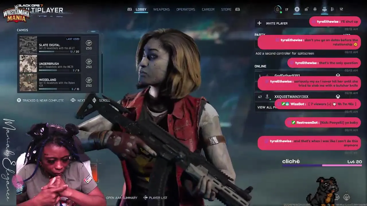Open AAR Summary
Screen dimensions: 367x206
[122, 198]
